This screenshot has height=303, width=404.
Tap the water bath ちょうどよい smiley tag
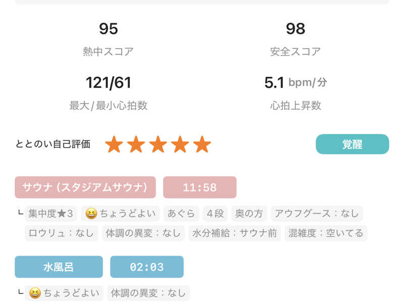[64, 293]
